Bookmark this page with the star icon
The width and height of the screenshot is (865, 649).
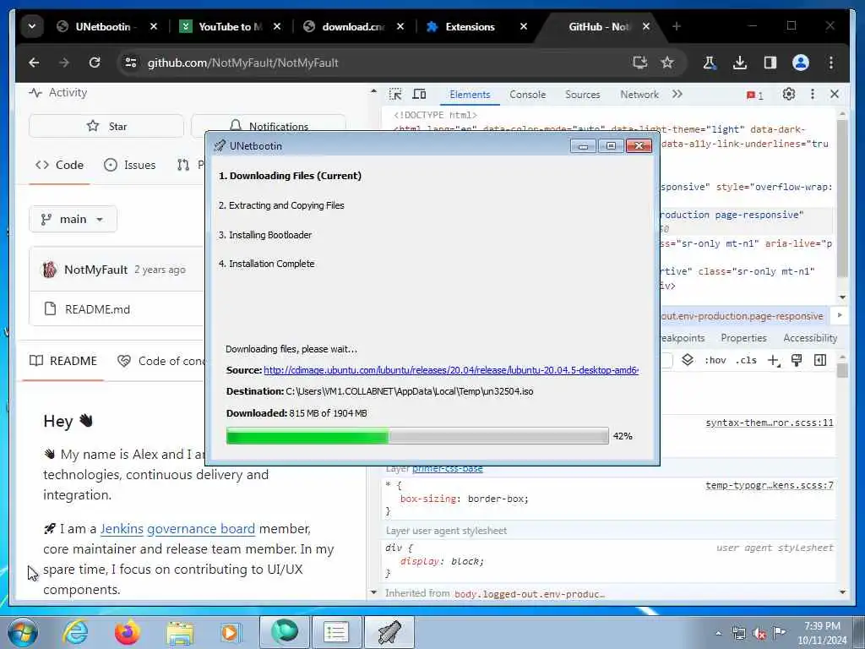[667, 63]
